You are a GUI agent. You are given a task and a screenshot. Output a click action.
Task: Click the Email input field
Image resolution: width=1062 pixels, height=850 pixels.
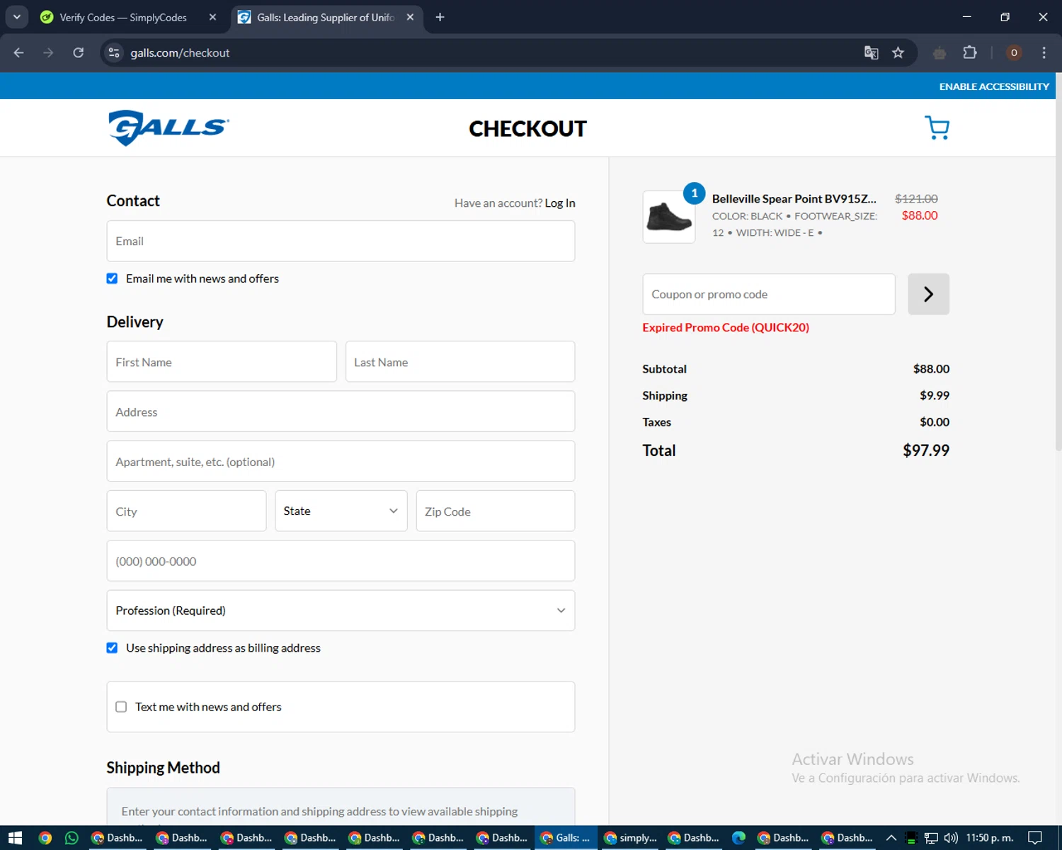(x=341, y=241)
